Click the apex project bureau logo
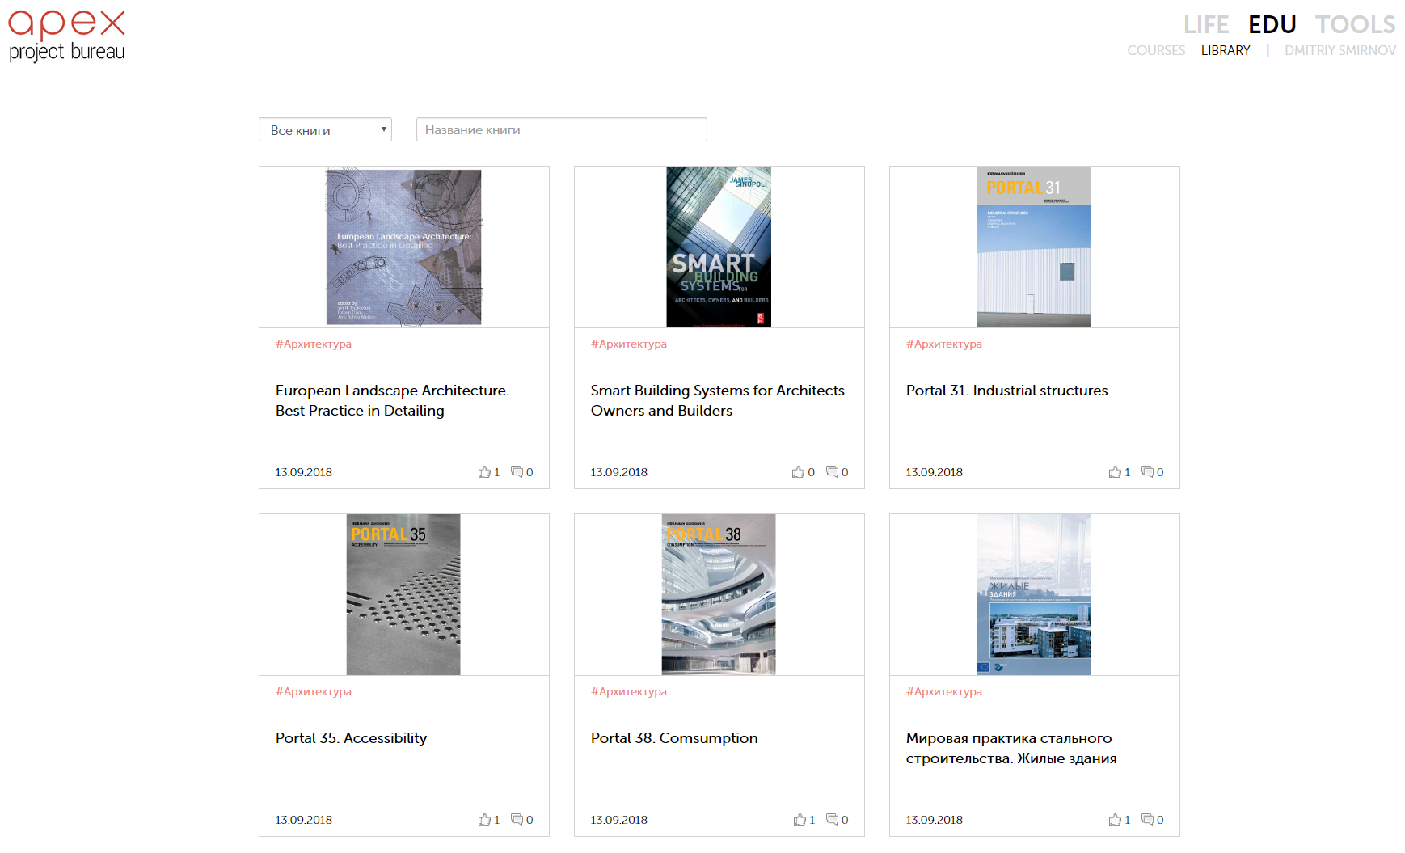1405x853 pixels. (67, 36)
